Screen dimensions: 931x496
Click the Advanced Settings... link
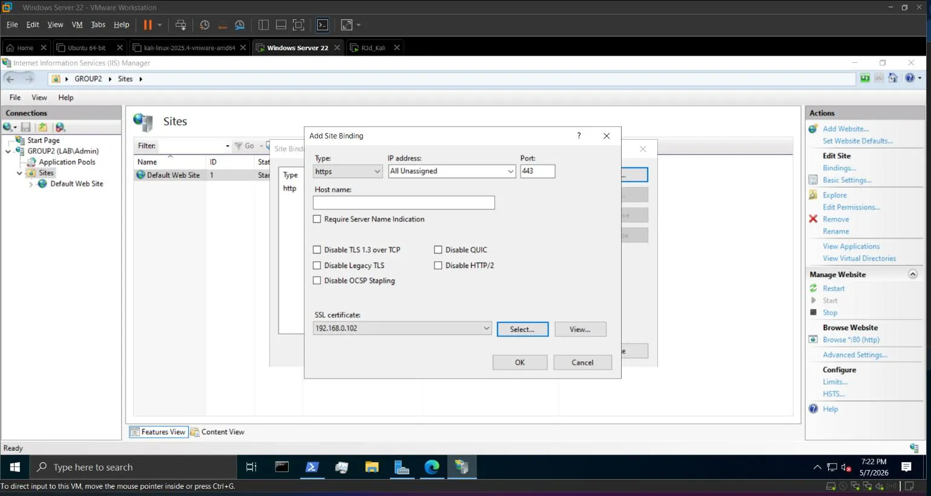pos(855,355)
